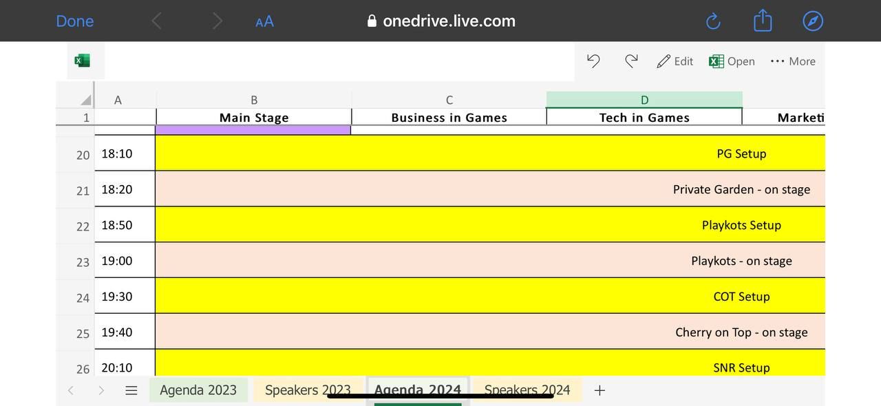Click the select-all corner triangle
Viewport: 881px width, 406px height.
click(85, 100)
